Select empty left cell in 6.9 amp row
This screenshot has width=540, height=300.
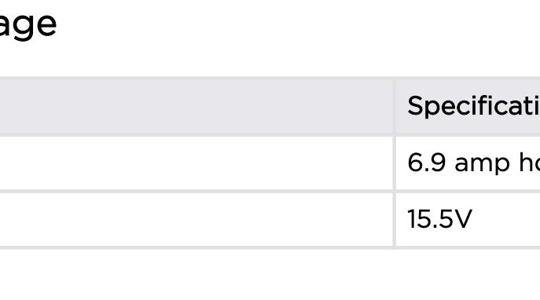point(197,163)
